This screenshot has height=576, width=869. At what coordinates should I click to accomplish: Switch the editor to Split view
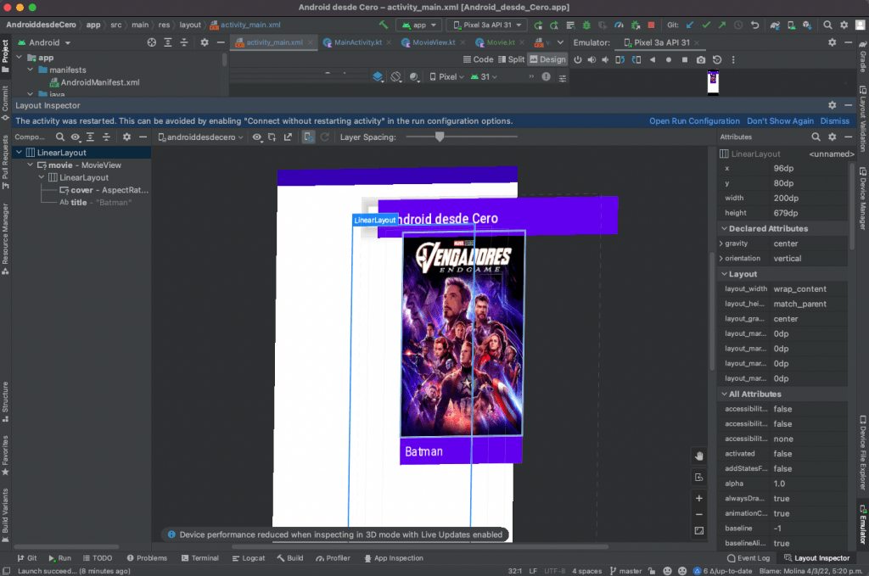click(511, 59)
